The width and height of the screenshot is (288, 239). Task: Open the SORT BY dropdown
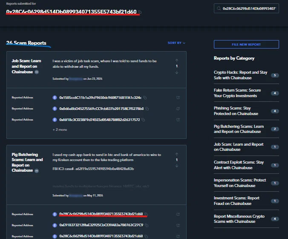[x=176, y=43]
